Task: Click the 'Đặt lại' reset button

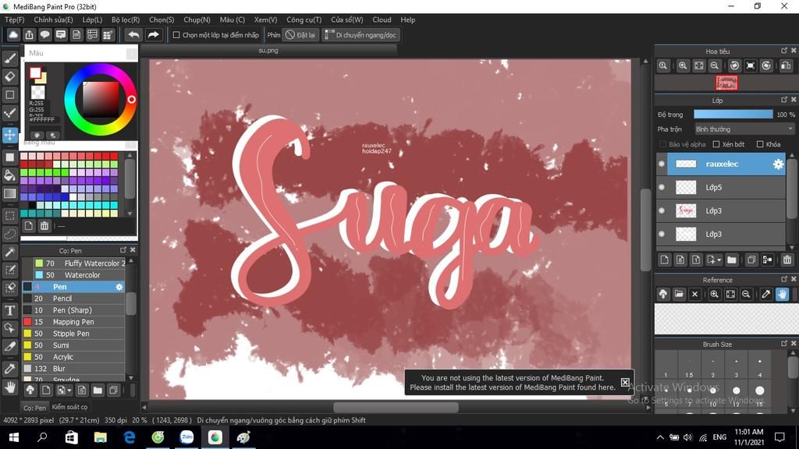Action: pos(301,35)
